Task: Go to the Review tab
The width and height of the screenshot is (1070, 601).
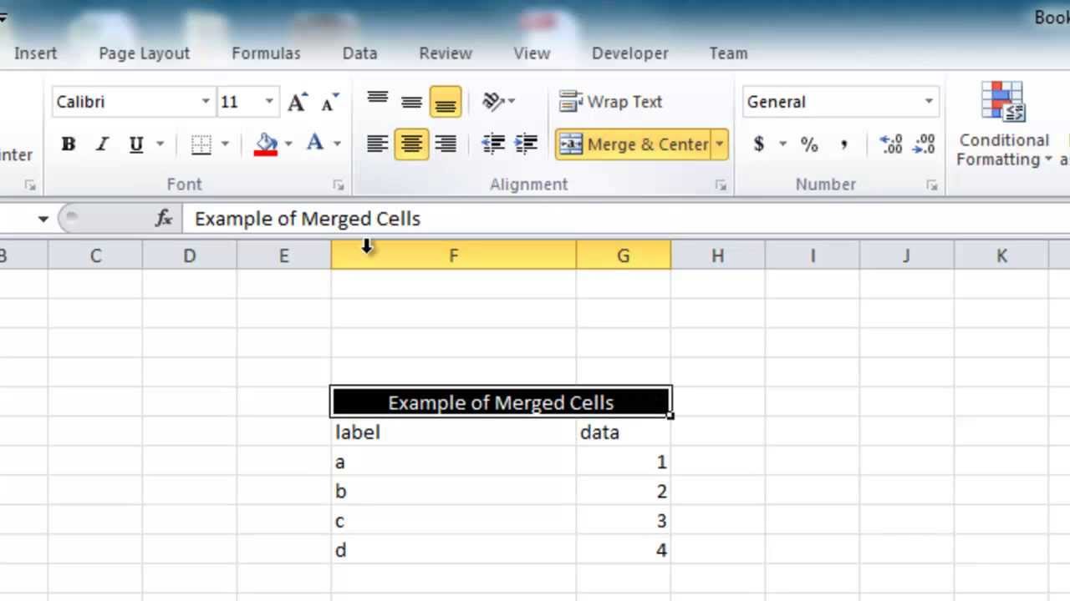Action: 446,53
